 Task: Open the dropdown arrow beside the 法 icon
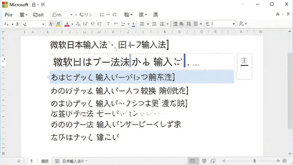[x=167, y=24]
